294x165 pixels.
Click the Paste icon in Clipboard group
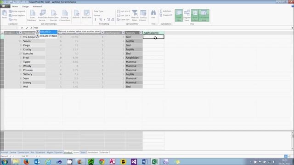tap(4, 15)
